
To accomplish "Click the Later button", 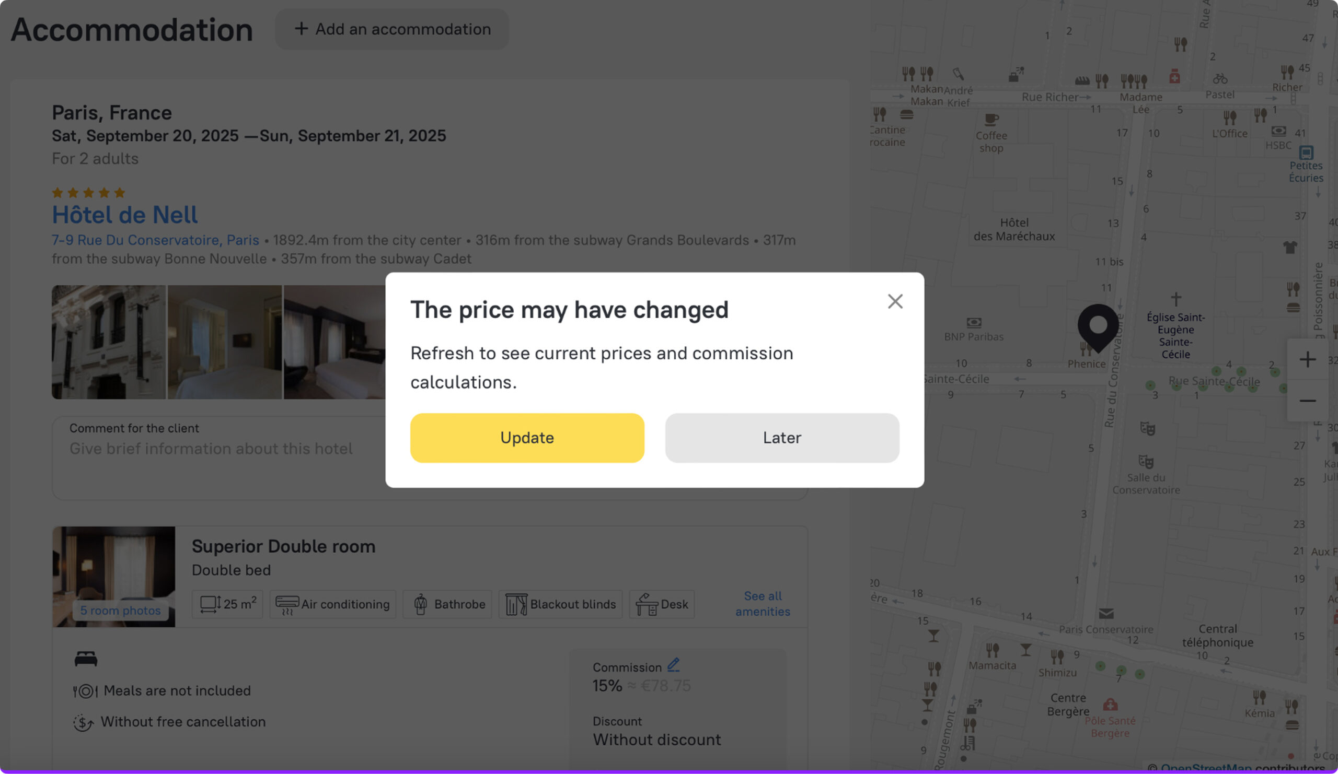I will [781, 438].
